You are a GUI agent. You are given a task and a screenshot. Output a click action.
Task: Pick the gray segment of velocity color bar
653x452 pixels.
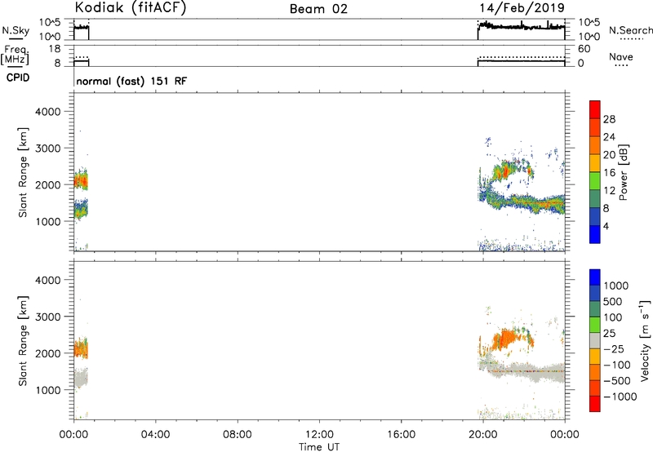(595, 340)
